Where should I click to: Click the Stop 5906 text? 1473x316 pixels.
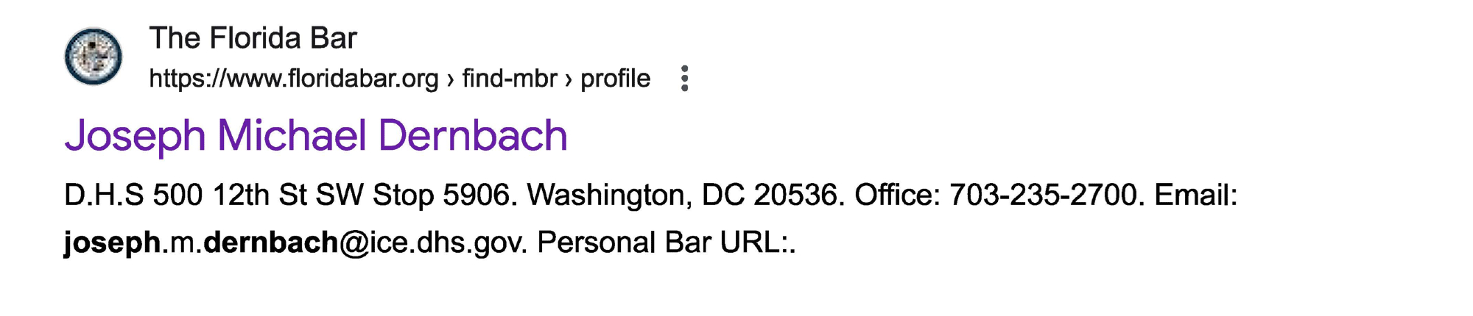click(x=445, y=195)
